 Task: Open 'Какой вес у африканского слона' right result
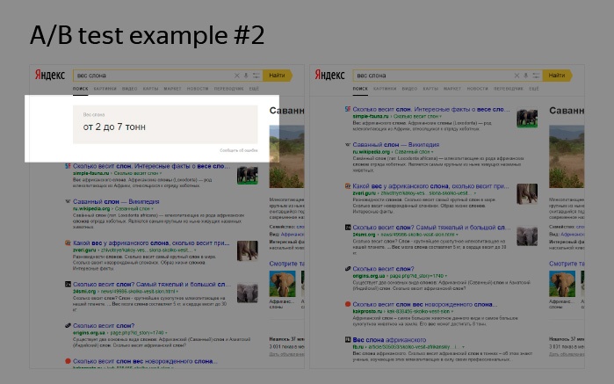[431, 186]
